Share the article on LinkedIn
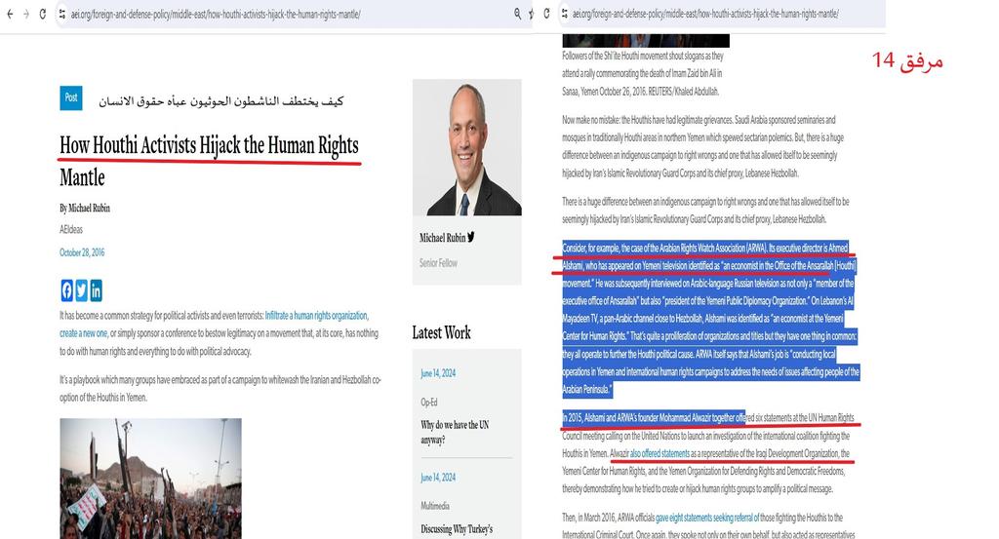The image size is (999, 539). (x=96, y=290)
